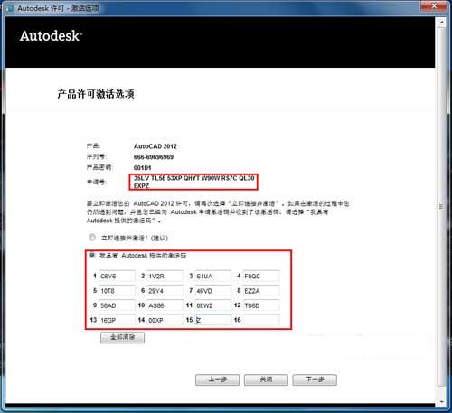Click activation code field 13 containing 16GP
452x413 pixels.
tap(117, 320)
